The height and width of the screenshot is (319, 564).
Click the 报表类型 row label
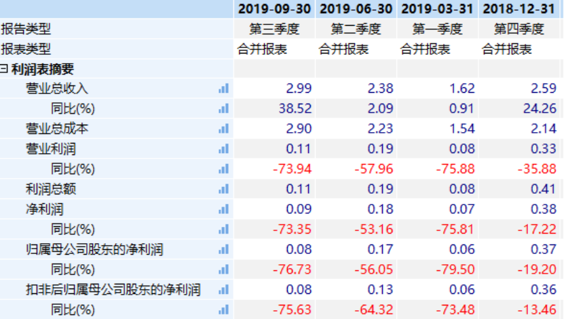26,49
